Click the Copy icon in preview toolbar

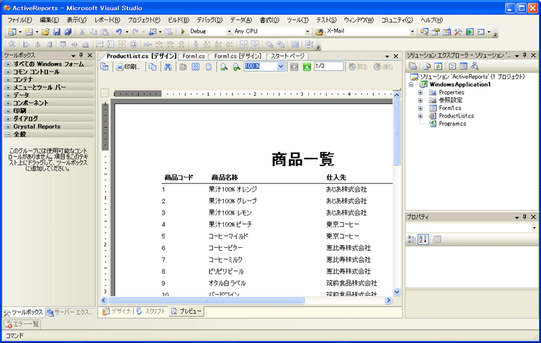(x=152, y=67)
